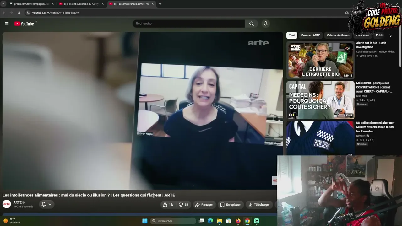The height and width of the screenshot is (226, 402).
Task: Go forward using the browser forward arrow
Action: click(x=12, y=13)
